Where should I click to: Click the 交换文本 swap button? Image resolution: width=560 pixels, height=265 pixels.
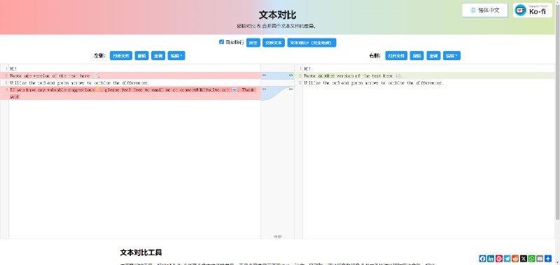[x=274, y=43]
